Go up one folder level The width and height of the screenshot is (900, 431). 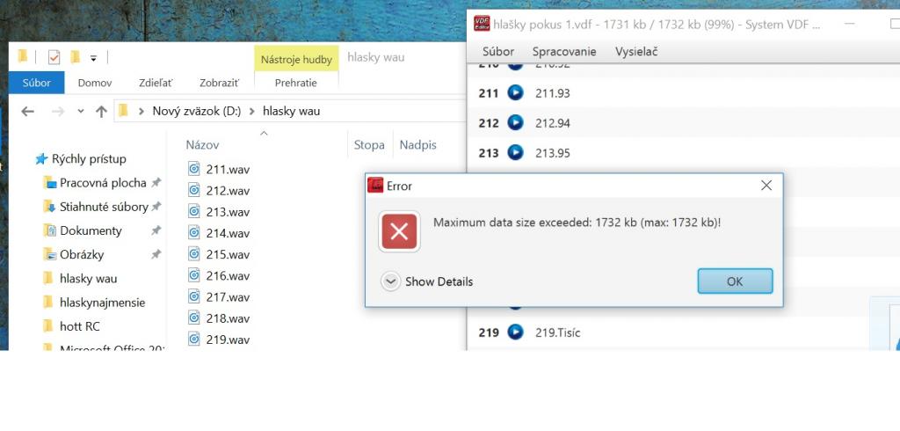(x=101, y=111)
